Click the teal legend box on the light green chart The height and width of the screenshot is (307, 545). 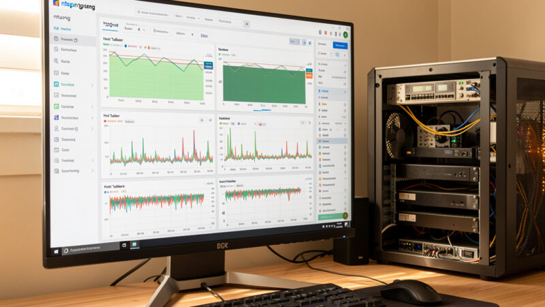[208, 65]
